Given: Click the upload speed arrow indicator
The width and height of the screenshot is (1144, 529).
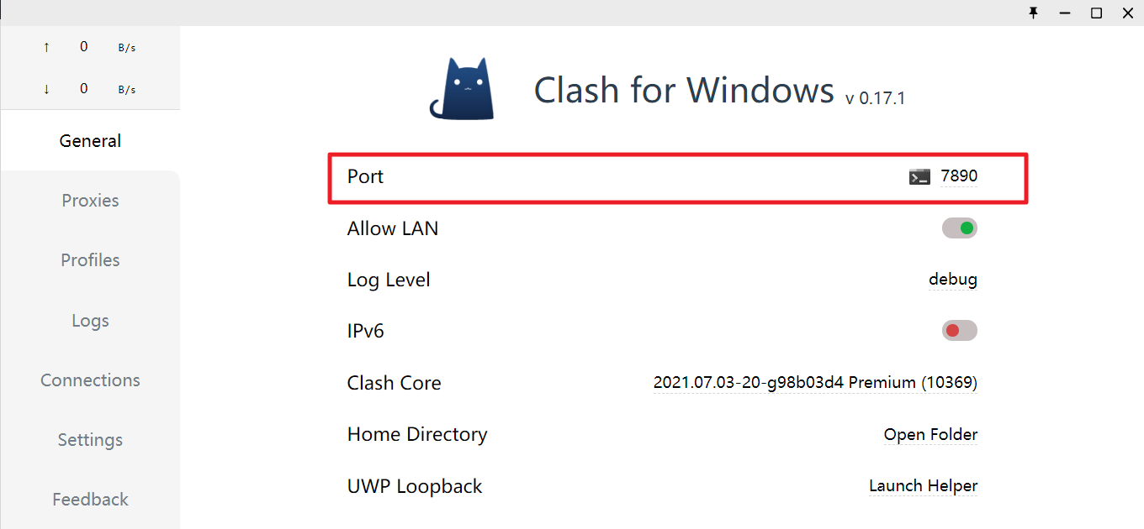Looking at the screenshot, I should pyautogui.click(x=46, y=47).
